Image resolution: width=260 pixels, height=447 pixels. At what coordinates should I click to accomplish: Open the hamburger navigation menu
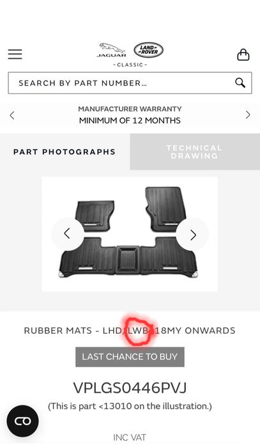click(x=15, y=54)
